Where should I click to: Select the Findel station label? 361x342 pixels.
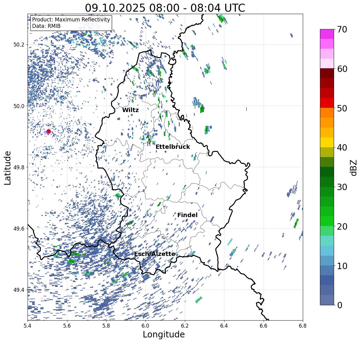(187, 215)
